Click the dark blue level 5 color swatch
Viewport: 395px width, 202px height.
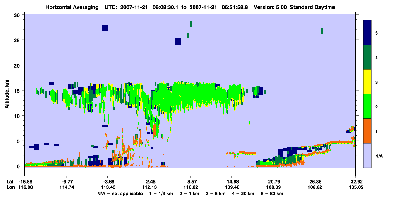point(367,32)
